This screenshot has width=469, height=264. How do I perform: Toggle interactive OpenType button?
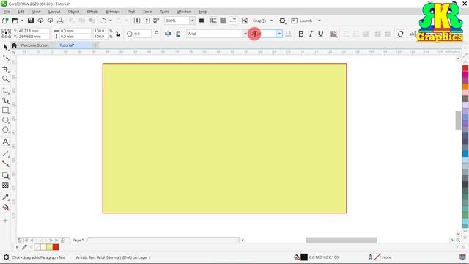(x=401, y=34)
